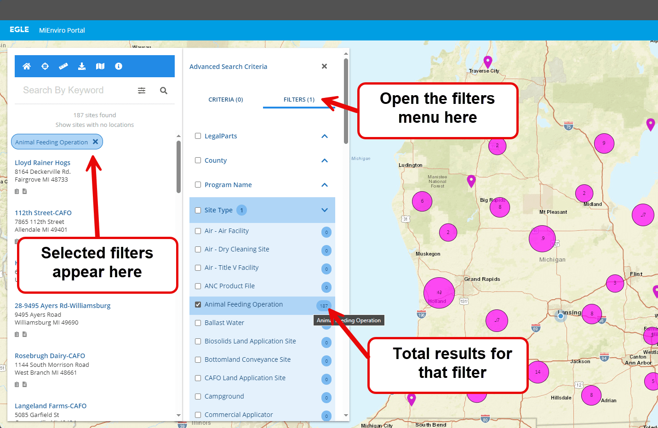Click Show sites with no locations
Image resolution: width=658 pixels, height=428 pixels.
point(95,125)
